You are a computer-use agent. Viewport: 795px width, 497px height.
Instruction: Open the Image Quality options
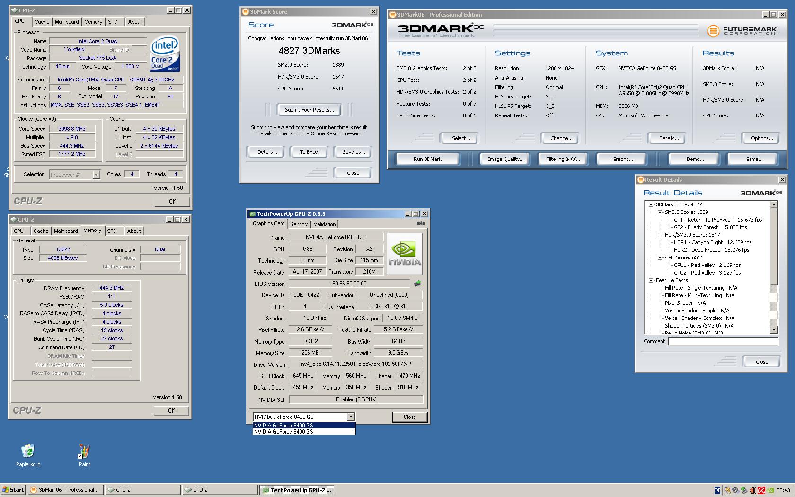505,159
